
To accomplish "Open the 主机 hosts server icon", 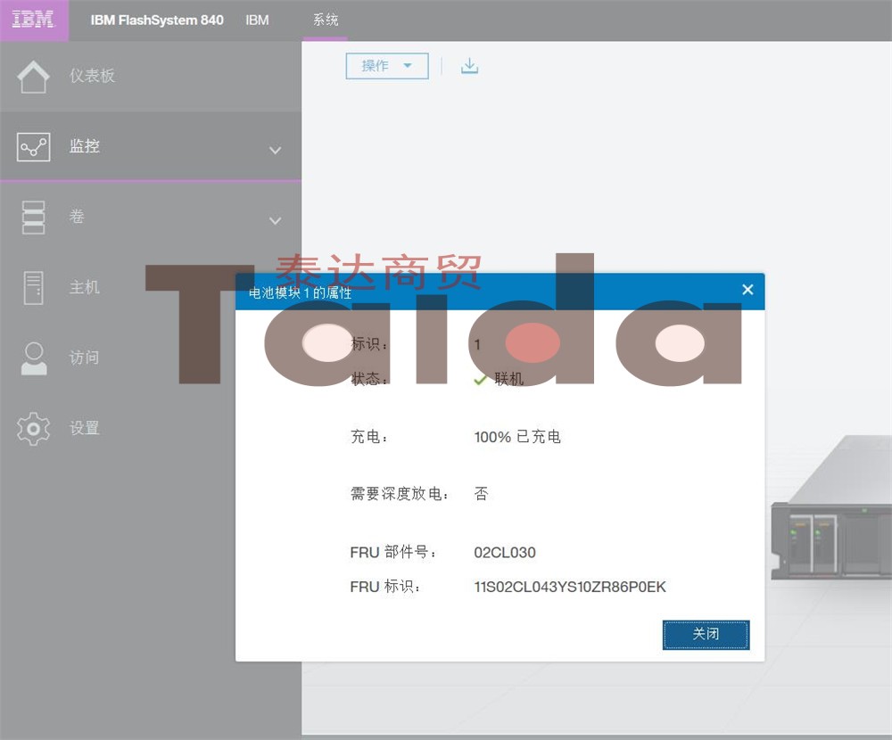I will coord(34,287).
